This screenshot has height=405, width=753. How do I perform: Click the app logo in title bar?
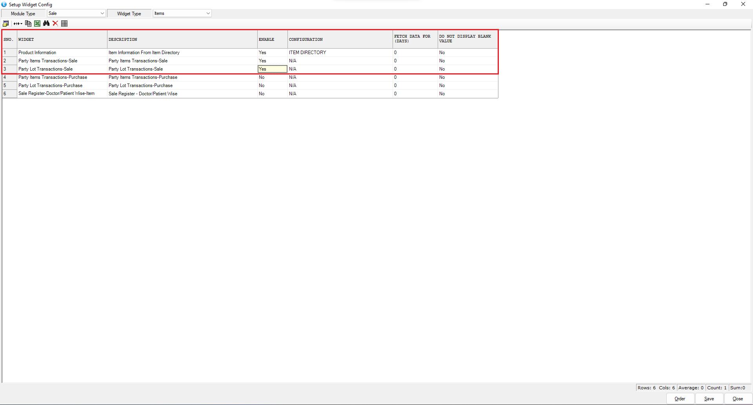4,4
